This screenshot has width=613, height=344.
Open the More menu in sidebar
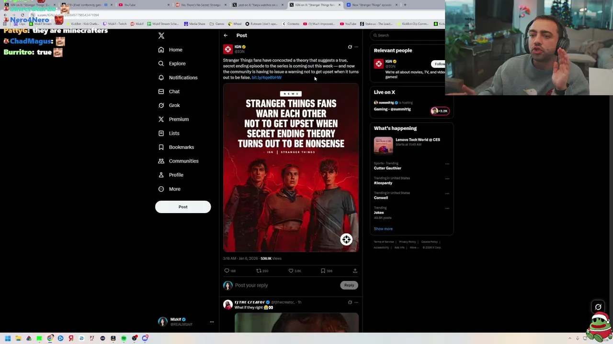pos(169,189)
